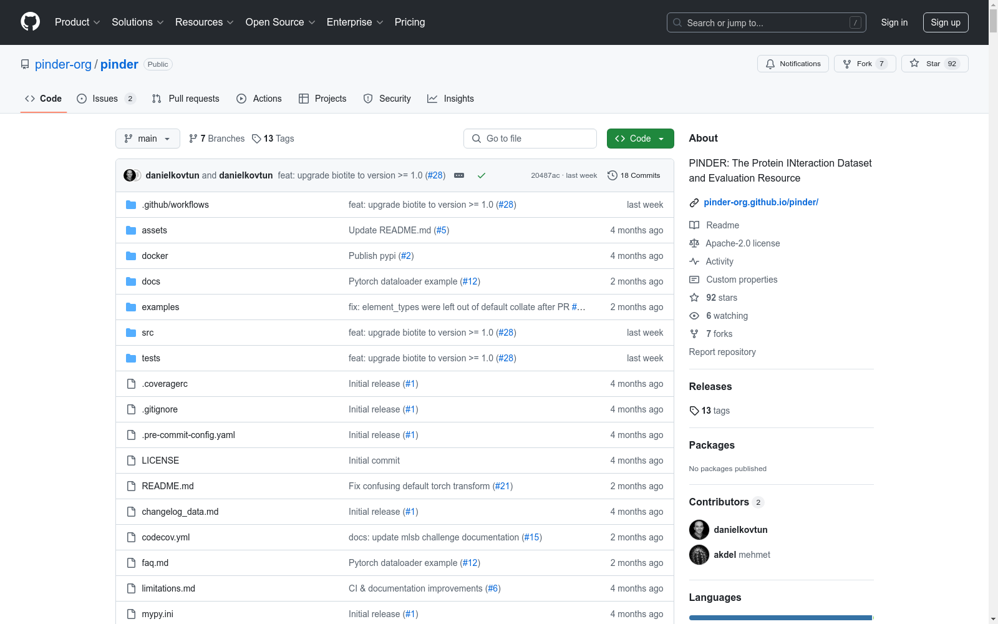View the 13 Tags link
The image size is (998, 624).
[273, 139]
